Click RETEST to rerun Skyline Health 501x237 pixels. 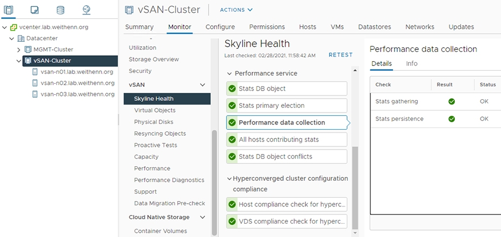pyautogui.click(x=341, y=55)
